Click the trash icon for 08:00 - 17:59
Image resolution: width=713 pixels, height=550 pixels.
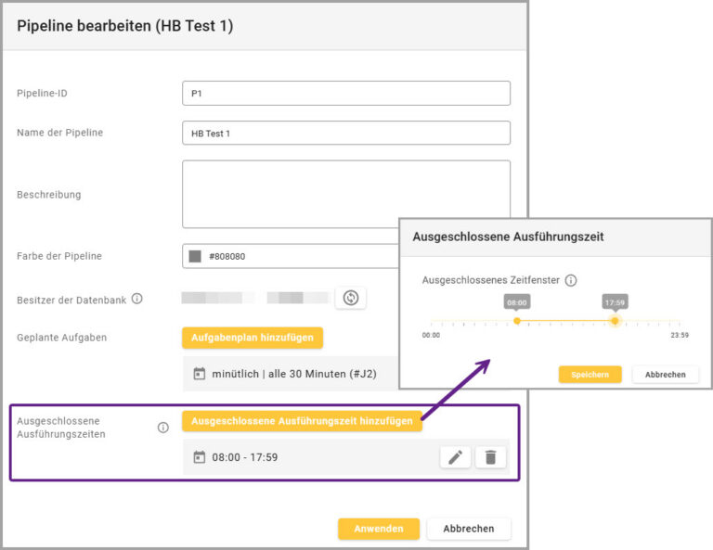(x=490, y=457)
